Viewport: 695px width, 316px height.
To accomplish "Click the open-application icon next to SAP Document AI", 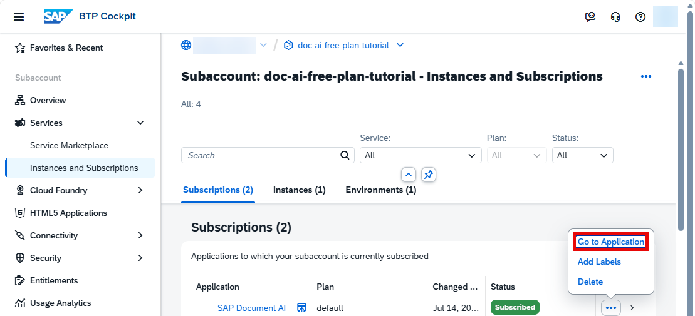I will (301, 308).
